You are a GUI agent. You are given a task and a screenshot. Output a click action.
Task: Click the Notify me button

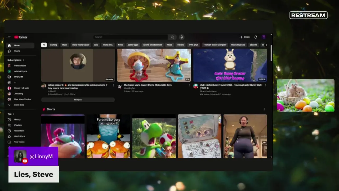point(78,100)
